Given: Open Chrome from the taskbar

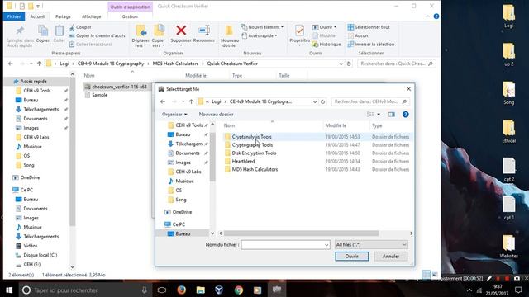Looking at the screenshot, I should click(x=239, y=290).
